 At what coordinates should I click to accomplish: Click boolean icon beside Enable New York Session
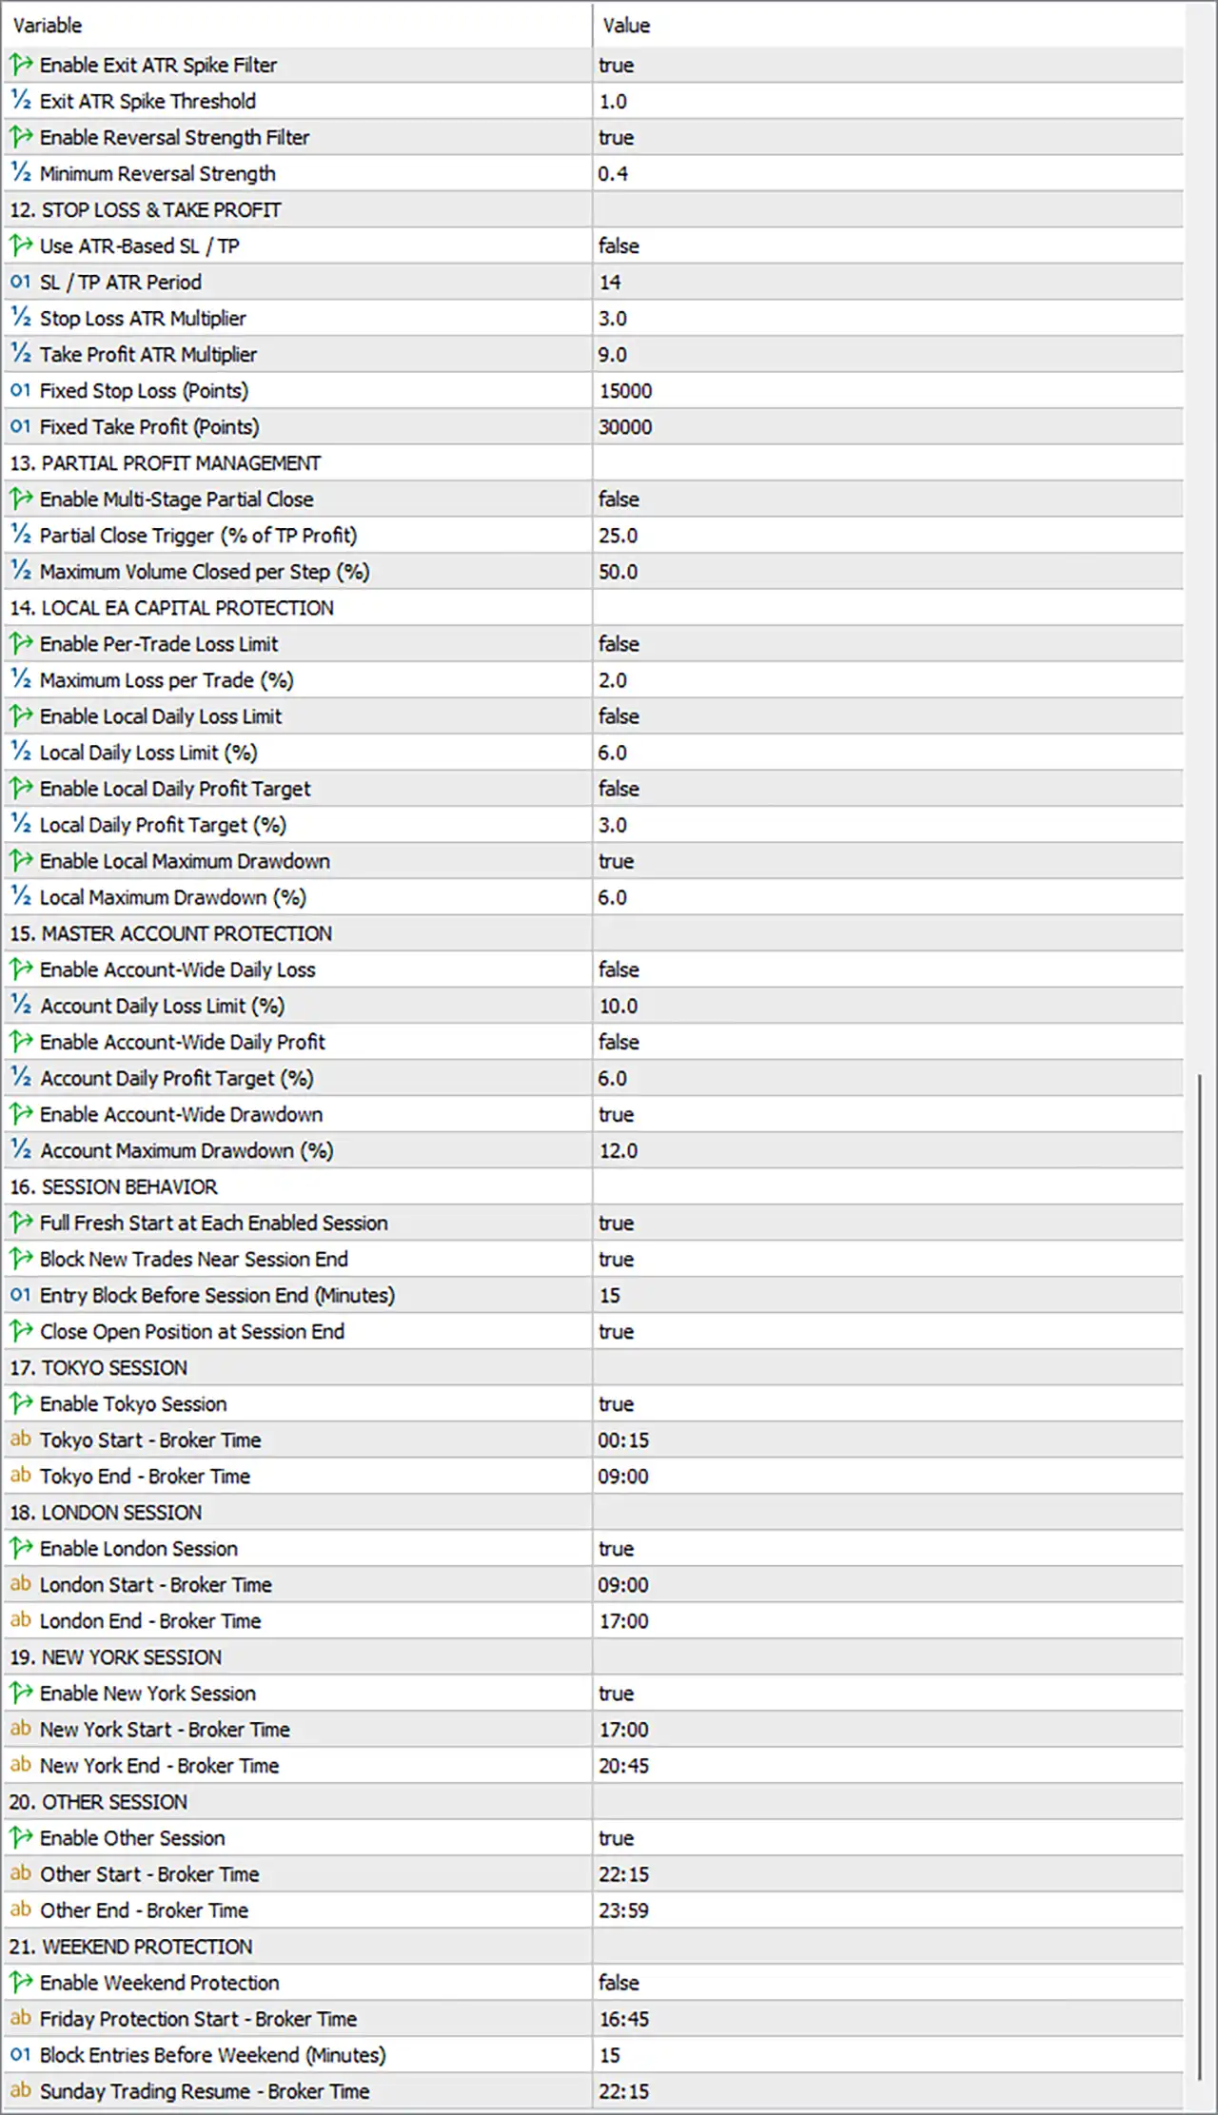pos(21,1693)
